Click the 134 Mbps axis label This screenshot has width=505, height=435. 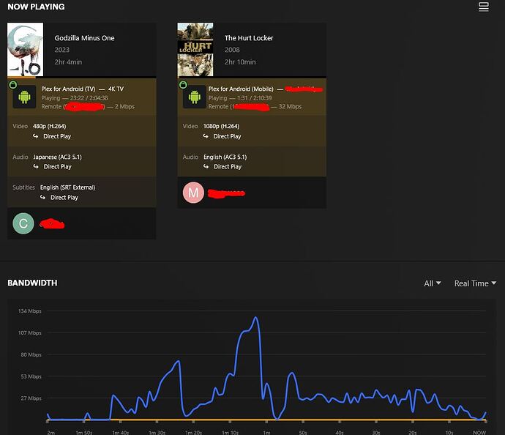pyautogui.click(x=29, y=311)
